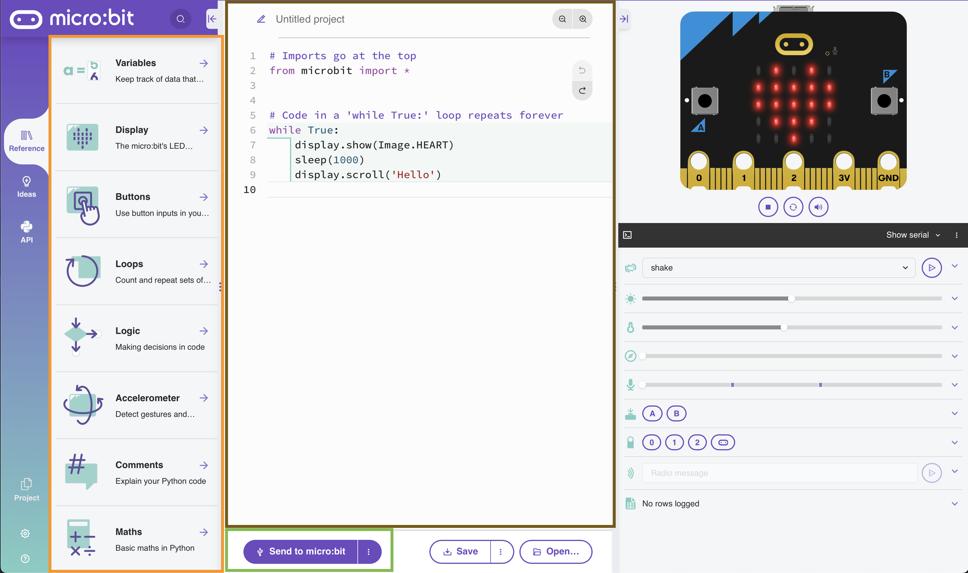
Task: Click the edit project name pencil icon
Action: (x=261, y=19)
